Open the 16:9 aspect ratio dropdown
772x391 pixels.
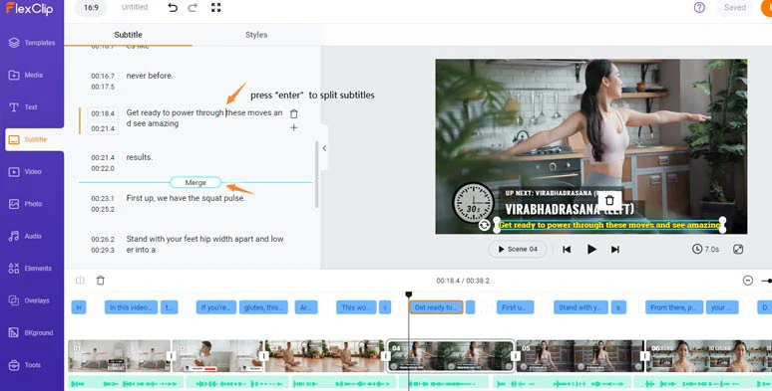91,7
